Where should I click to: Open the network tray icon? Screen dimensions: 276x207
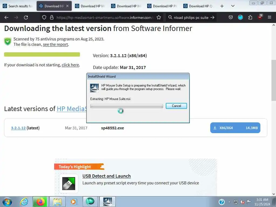236,202
